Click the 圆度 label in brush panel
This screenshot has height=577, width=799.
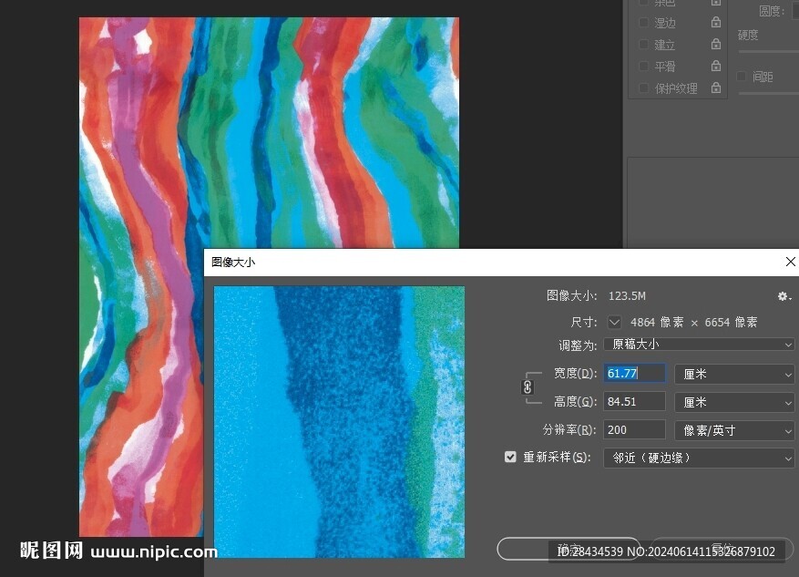771,11
